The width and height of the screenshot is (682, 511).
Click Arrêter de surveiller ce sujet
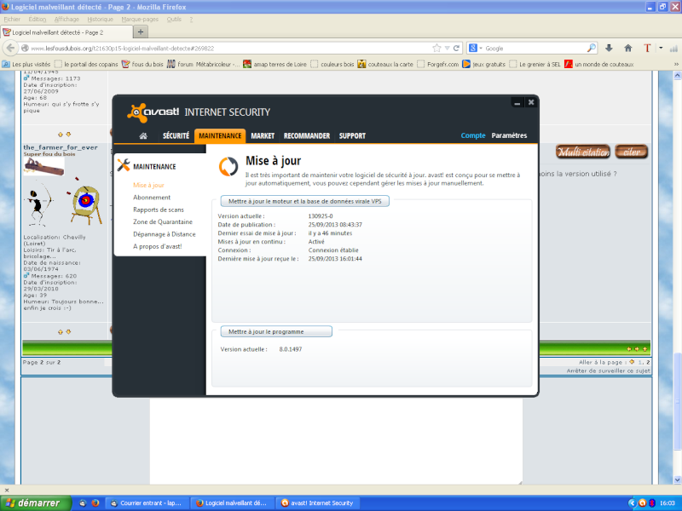tap(609, 370)
